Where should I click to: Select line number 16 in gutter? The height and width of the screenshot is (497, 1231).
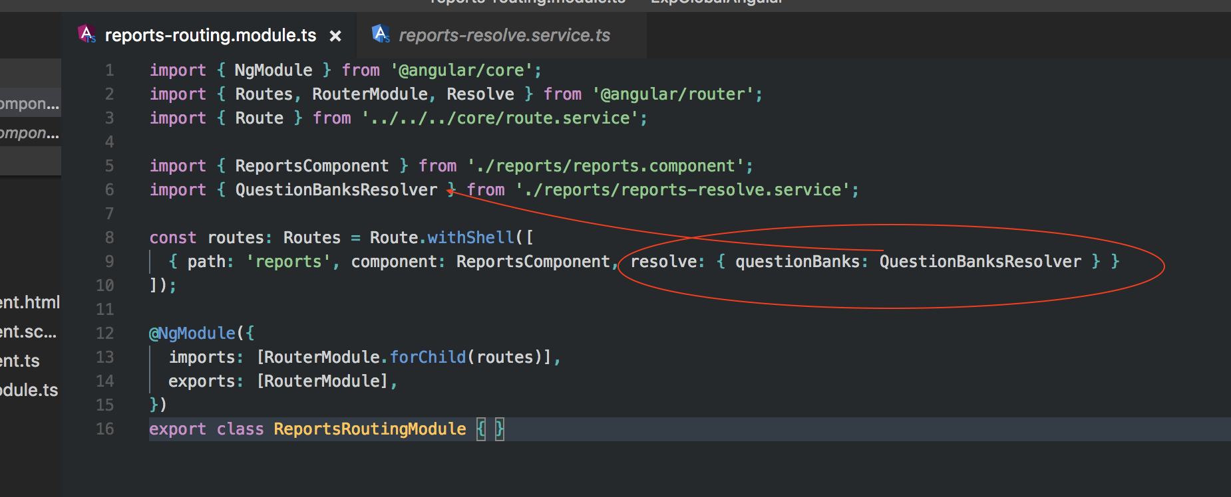coord(104,429)
